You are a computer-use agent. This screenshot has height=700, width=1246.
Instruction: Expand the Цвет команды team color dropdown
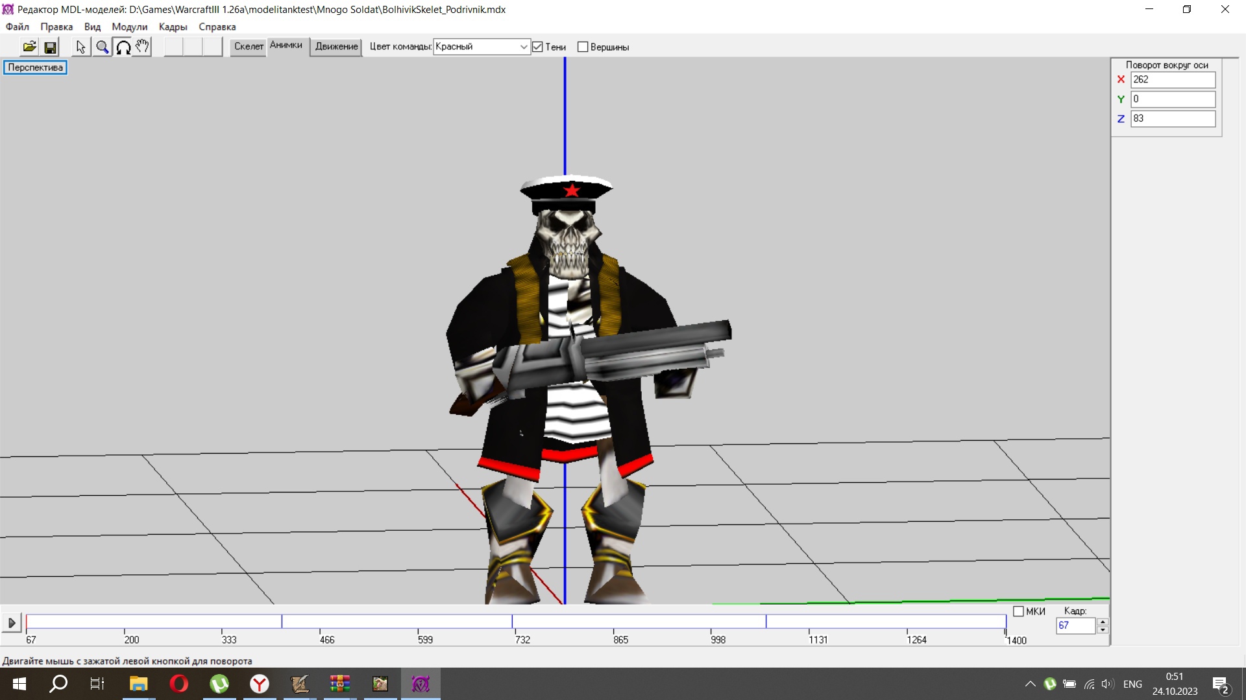click(x=523, y=47)
